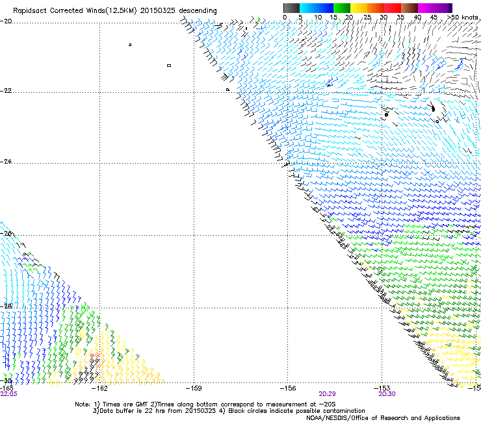Click the '-20' latitude axis label
This screenshot has height=422, width=481.
click(x=6, y=21)
